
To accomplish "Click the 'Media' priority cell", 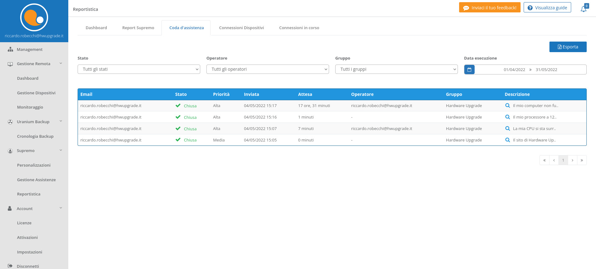I will 219,140.
